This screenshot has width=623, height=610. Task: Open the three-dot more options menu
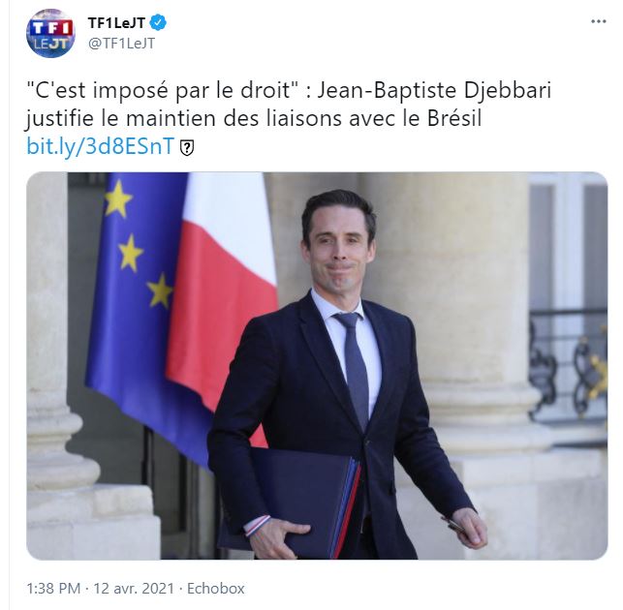click(599, 21)
